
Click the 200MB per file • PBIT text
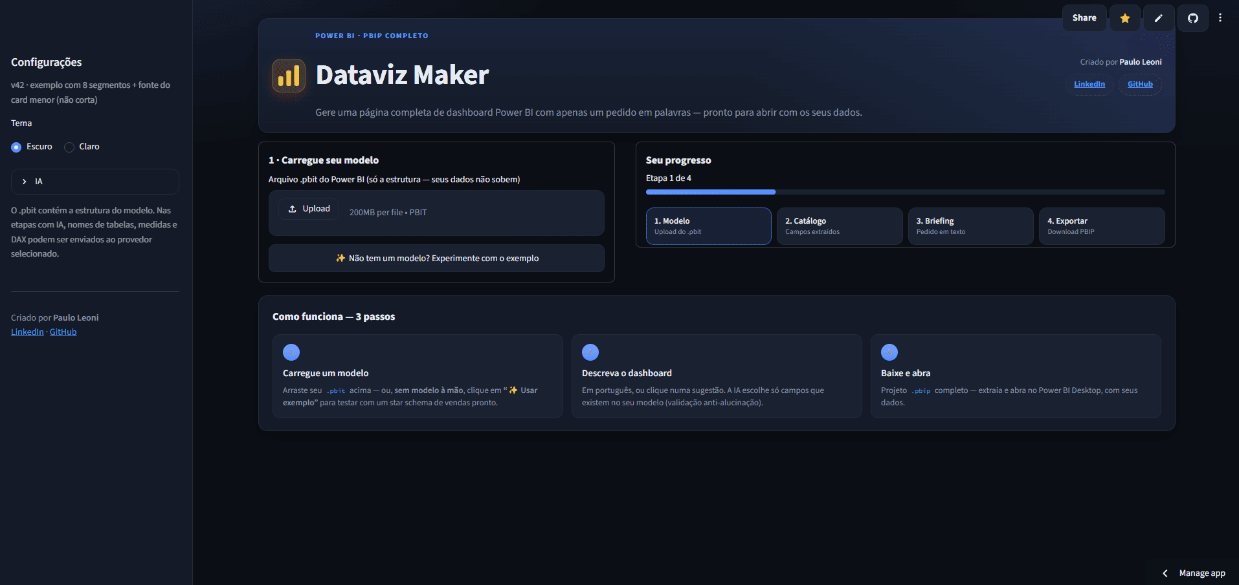[388, 213]
